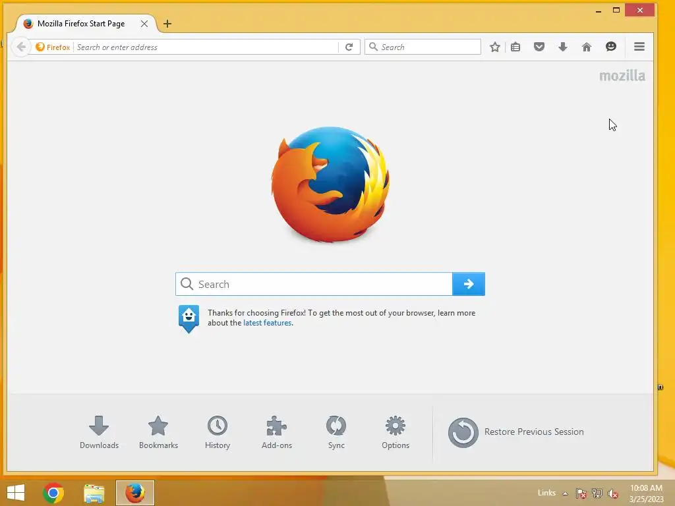Open the Pocket save icon
The image size is (675, 506).
coord(539,47)
